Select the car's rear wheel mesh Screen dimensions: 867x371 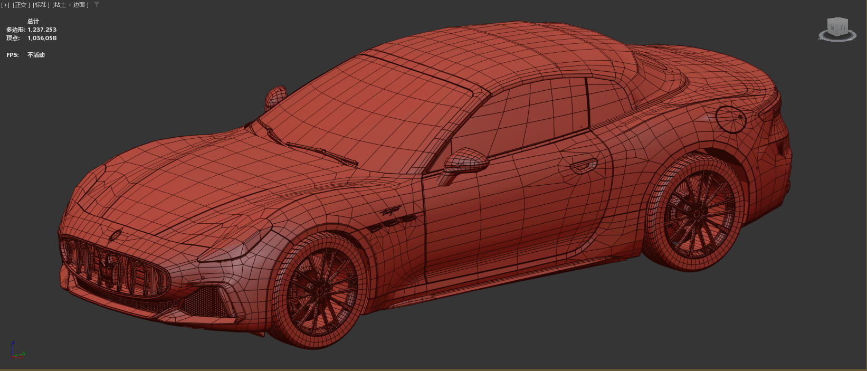point(694,213)
